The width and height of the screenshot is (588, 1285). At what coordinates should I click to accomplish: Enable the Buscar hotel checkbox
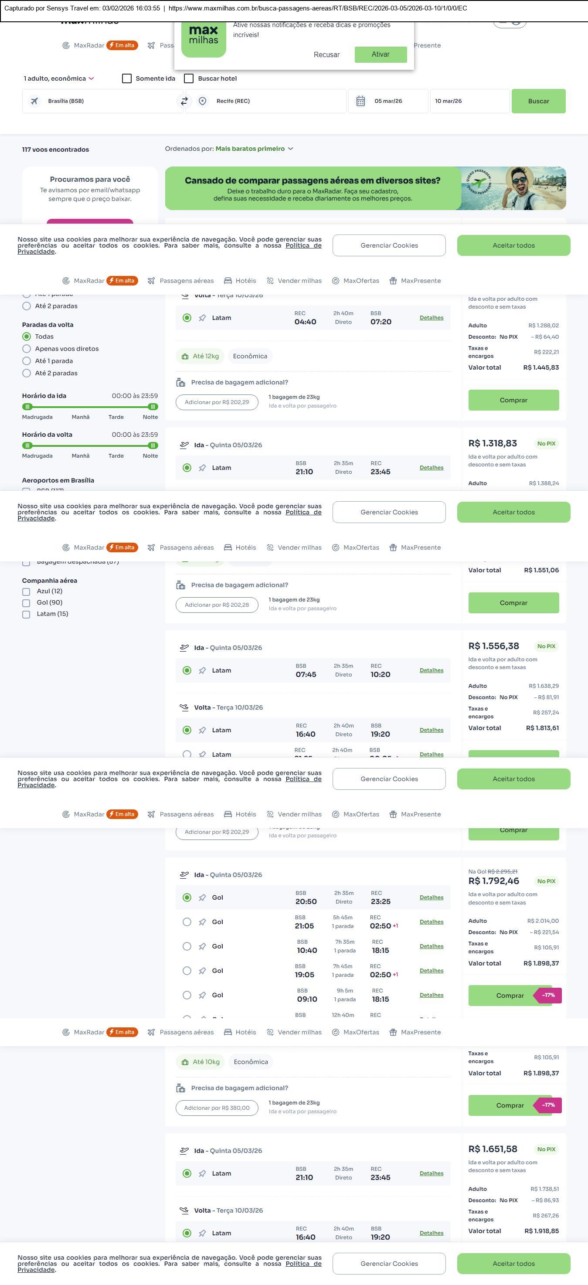pyautogui.click(x=189, y=79)
